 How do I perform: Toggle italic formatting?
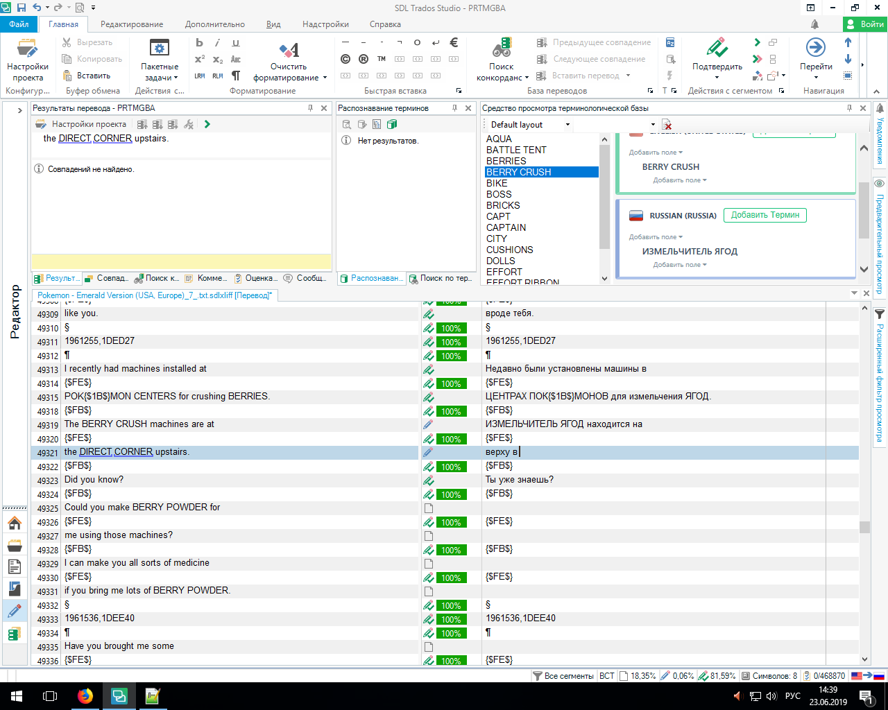[217, 42]
